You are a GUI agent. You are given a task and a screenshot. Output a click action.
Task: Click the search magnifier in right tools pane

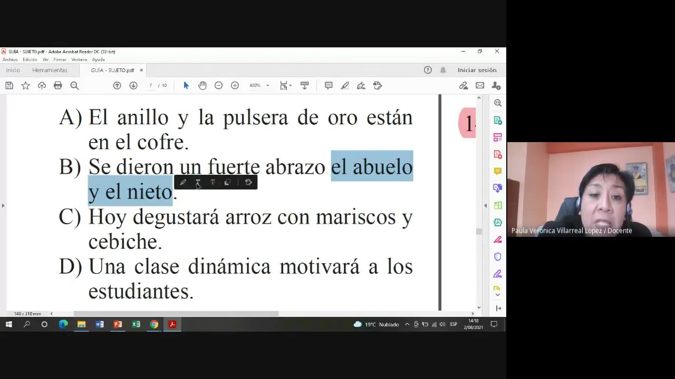[x=498, y=103]
